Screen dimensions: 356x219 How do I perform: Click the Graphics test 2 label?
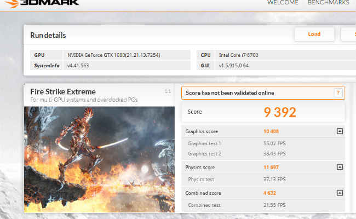205,154
